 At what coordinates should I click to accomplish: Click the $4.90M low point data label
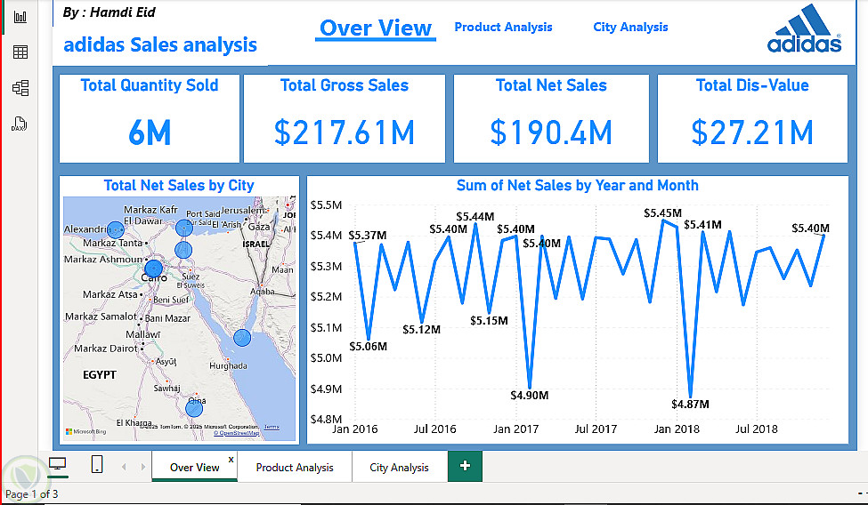529,396
